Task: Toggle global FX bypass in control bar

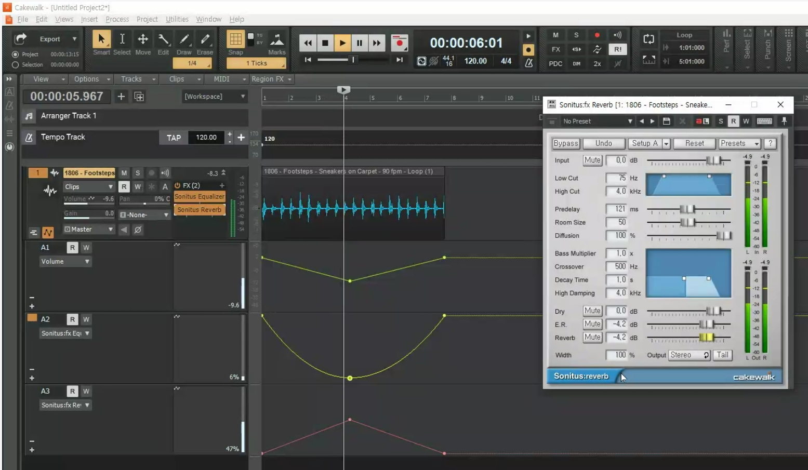Action: 555,49
